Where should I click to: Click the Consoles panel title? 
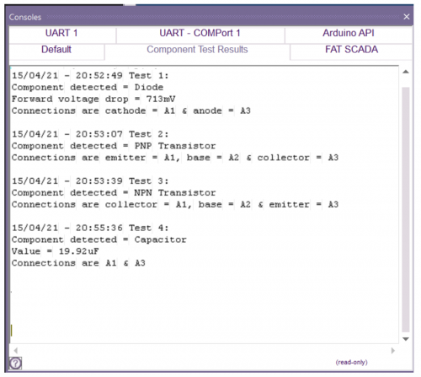click(25, 17)
